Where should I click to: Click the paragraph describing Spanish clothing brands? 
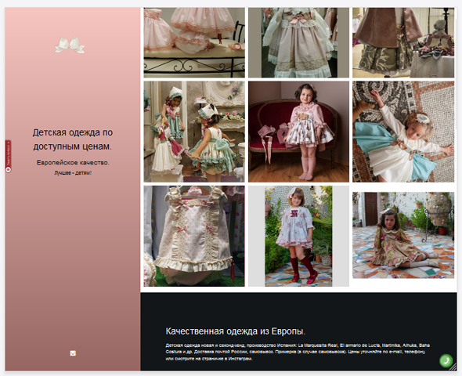298,352
